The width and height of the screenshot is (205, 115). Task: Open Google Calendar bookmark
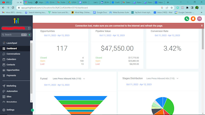pyautogui.click(x=184, y=12)
